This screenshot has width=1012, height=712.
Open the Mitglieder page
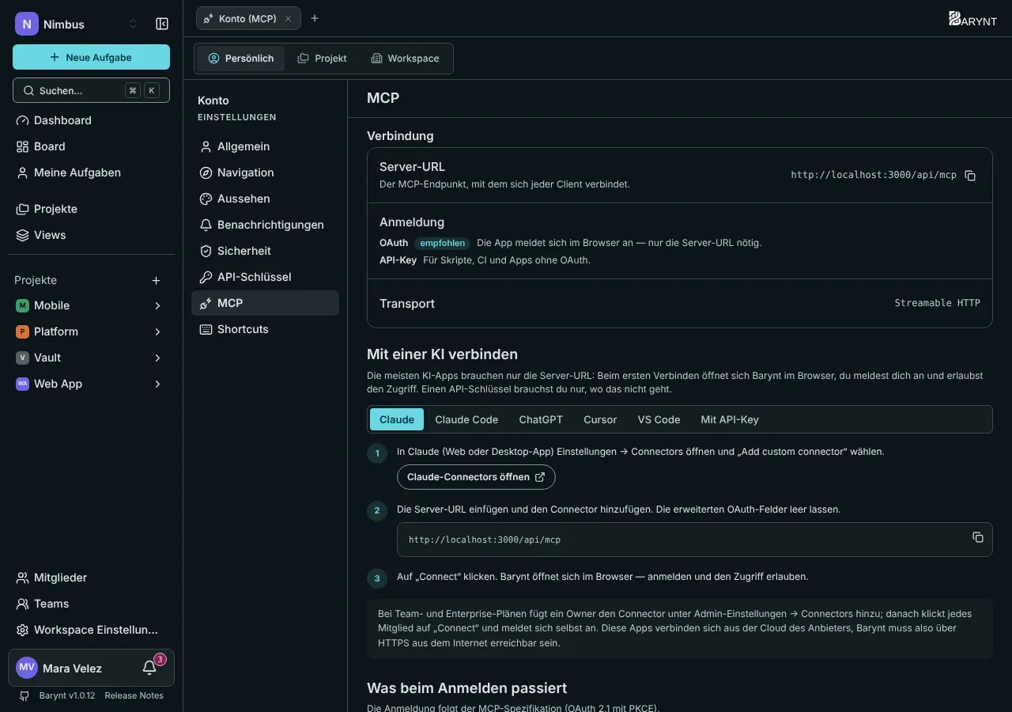91,578
